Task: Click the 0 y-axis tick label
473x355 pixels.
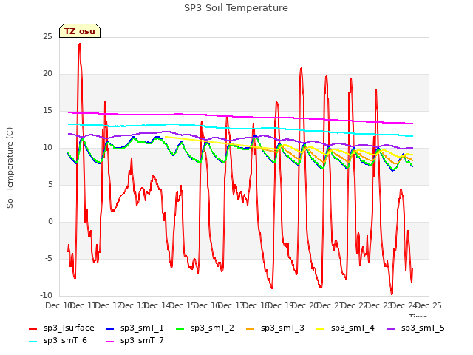Action: pos(50,222)
